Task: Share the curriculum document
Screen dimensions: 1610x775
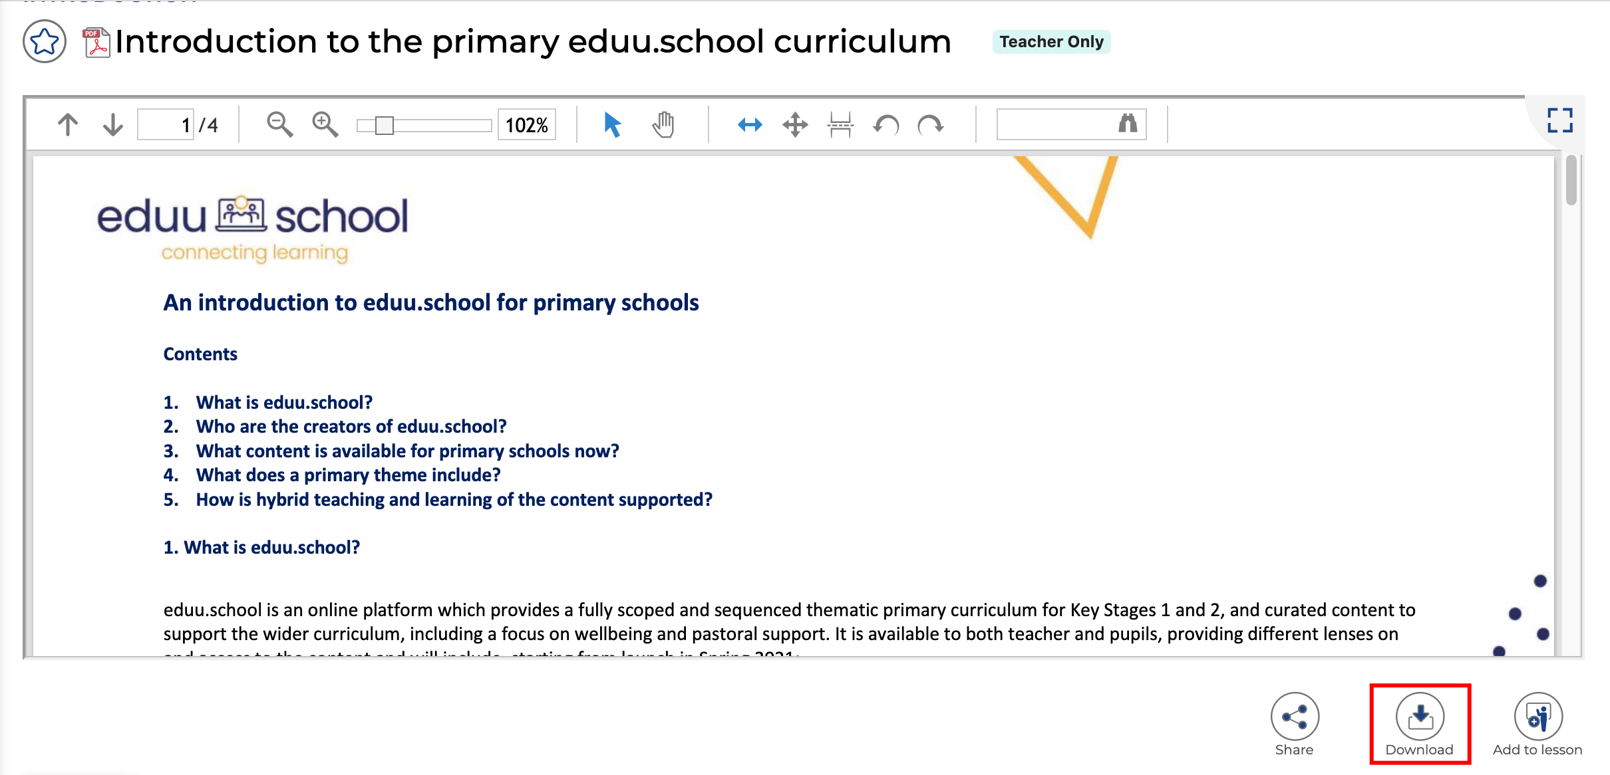Action: 1294,718
